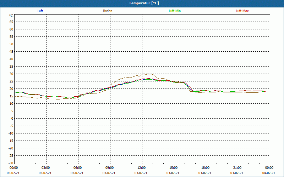The height and width of the screenshot is (177, 284).
Task: Click the Temperatur [°C] chart title
Action: [144, 3]
